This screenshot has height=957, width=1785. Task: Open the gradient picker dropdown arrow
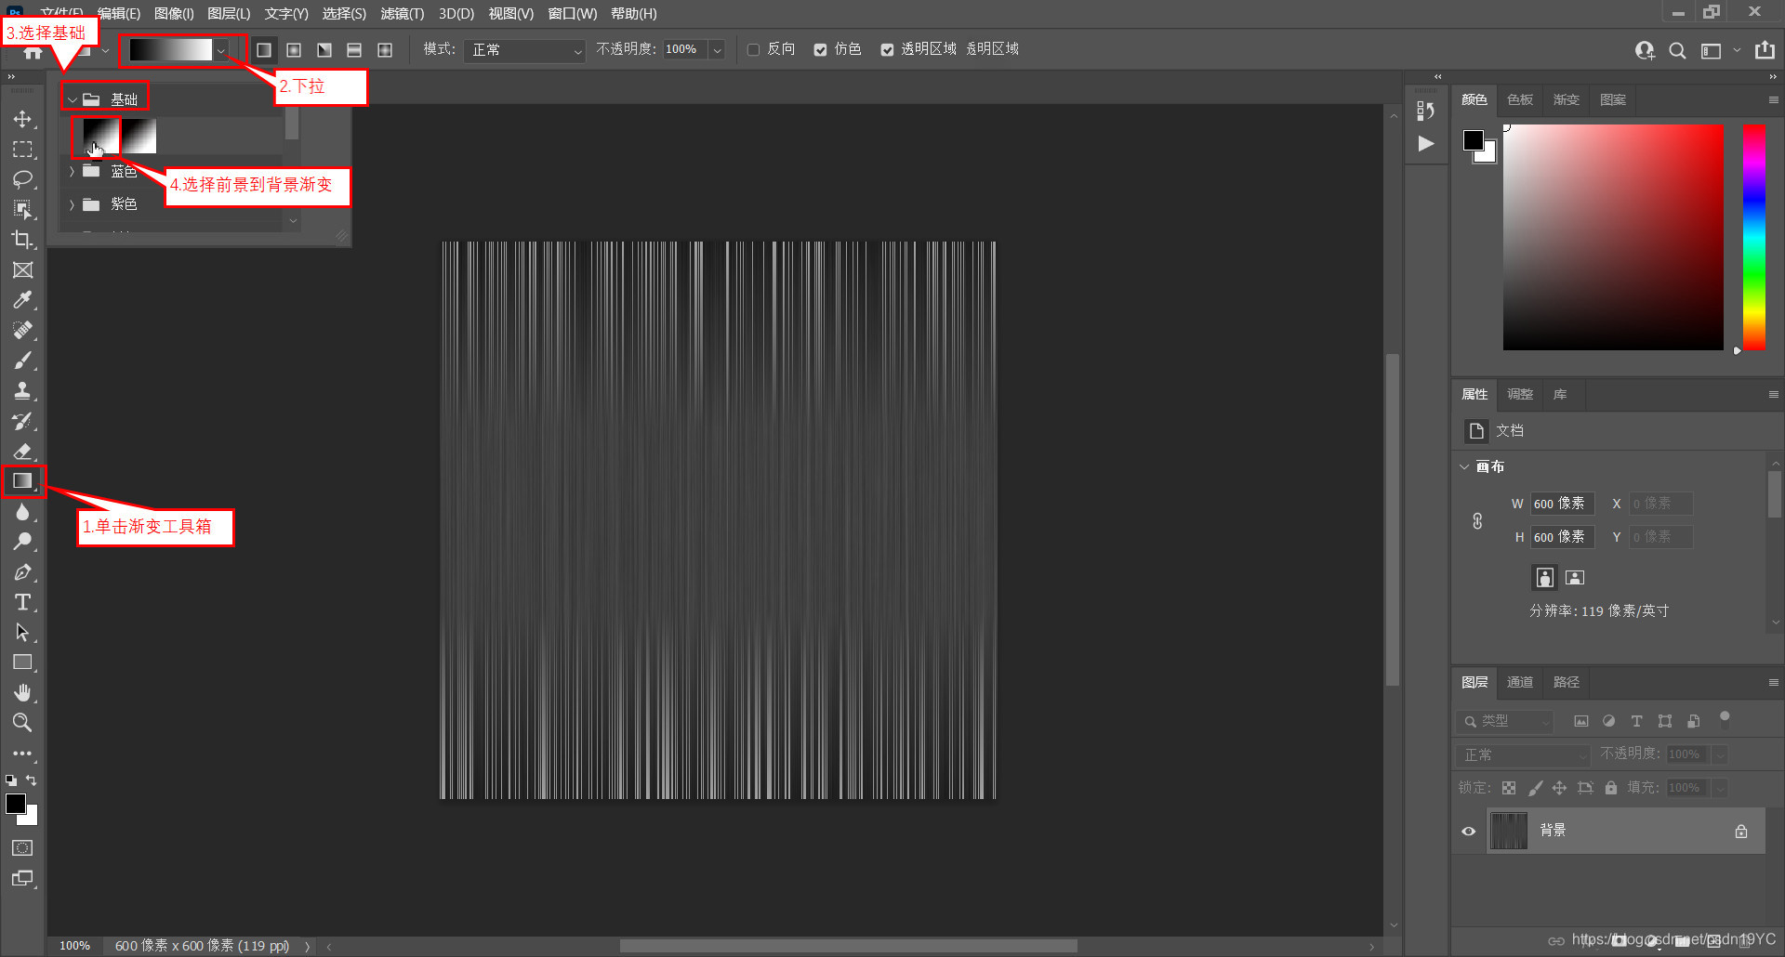[221, 50]
